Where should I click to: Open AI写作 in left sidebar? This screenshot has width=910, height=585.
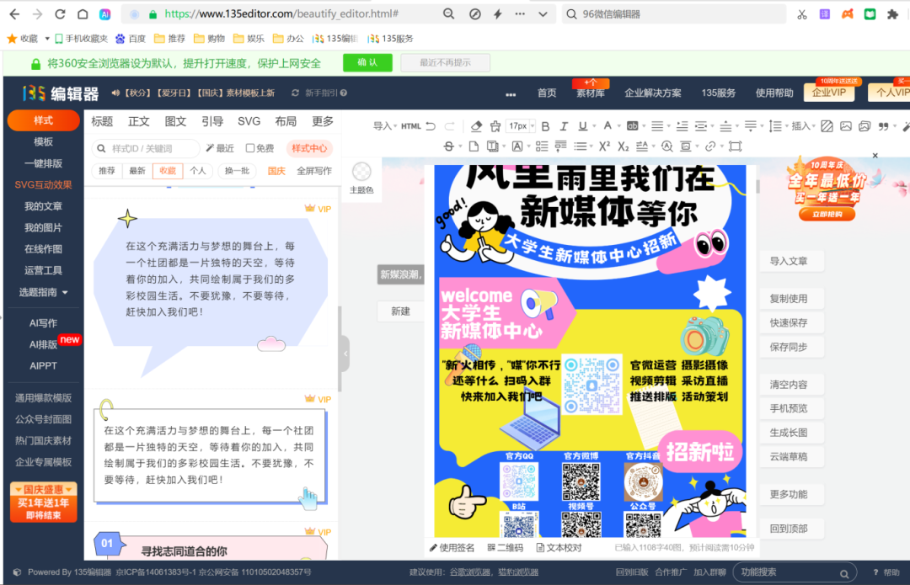(x=44, y=322)
